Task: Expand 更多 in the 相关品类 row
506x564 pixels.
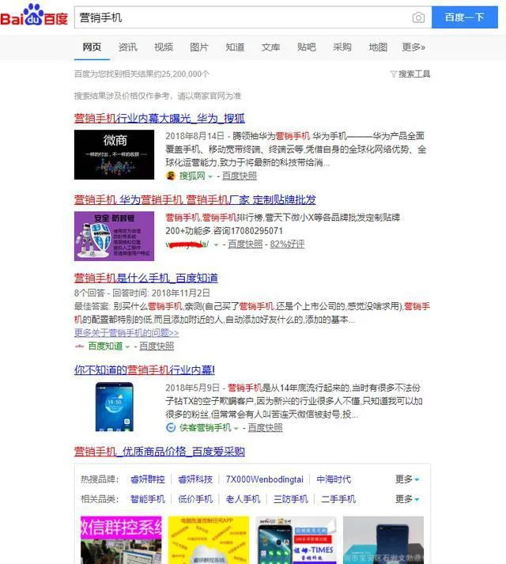Action: pos(407,499)
